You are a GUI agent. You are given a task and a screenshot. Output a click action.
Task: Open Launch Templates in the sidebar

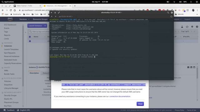(x=11, y=49)
